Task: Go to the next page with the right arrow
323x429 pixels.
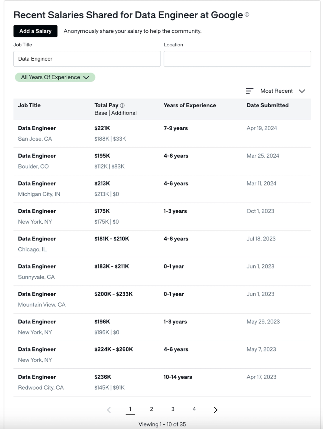Action: pos(216,410)
